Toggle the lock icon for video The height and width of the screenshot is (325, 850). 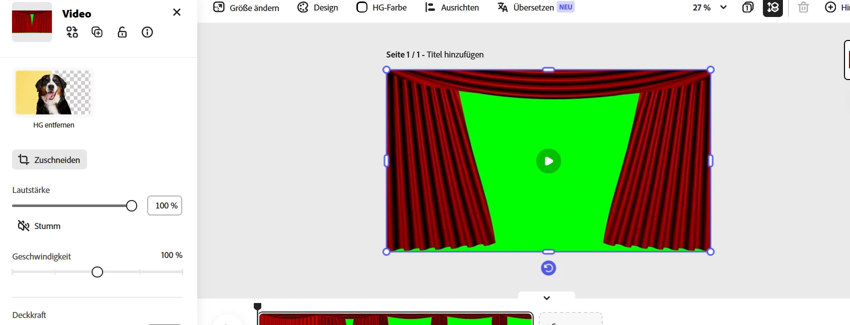click(122, 32)
